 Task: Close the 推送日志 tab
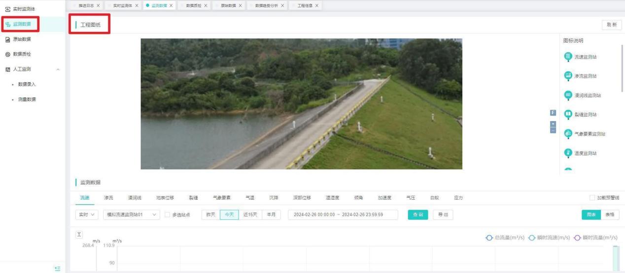pyautogui.click(x=98, y=5)
